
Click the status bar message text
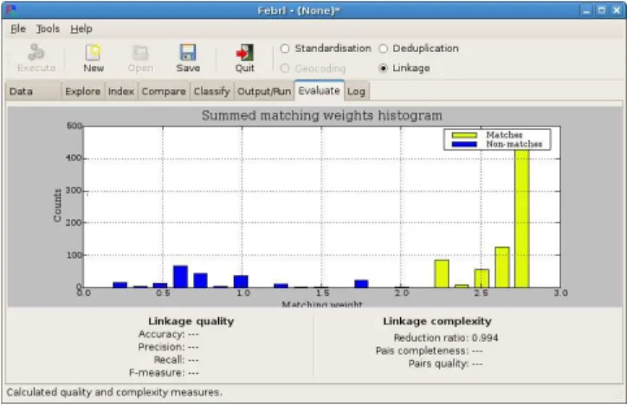[x=114, y=392]
